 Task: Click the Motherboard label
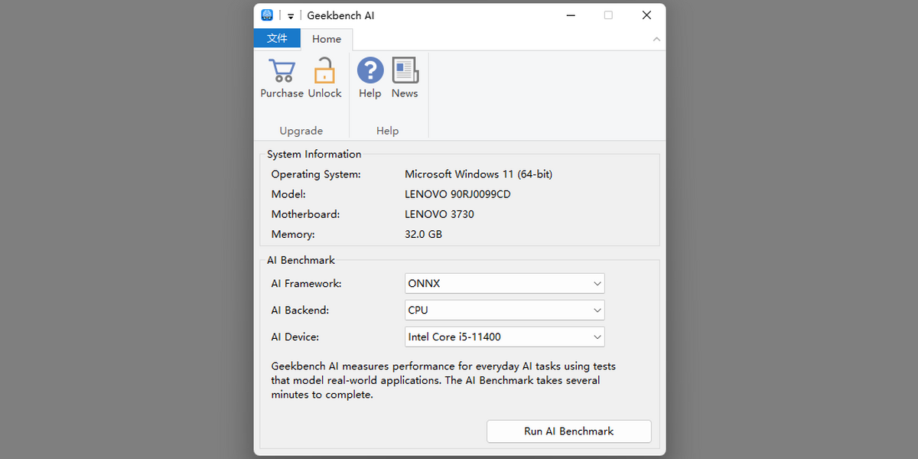(x=305, y=214)
